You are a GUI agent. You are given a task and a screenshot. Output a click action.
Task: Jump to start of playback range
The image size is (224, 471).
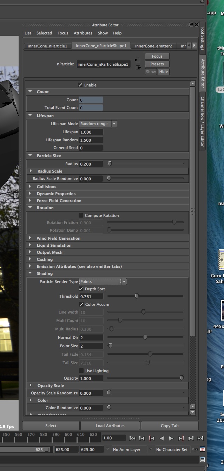coord(132,438)
